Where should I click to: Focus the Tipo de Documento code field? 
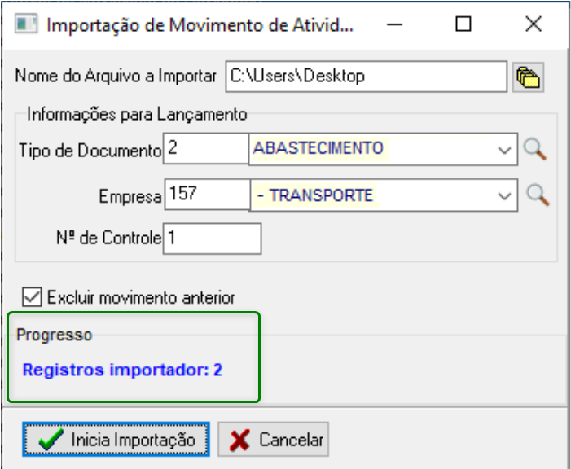[x=205, y=149]
